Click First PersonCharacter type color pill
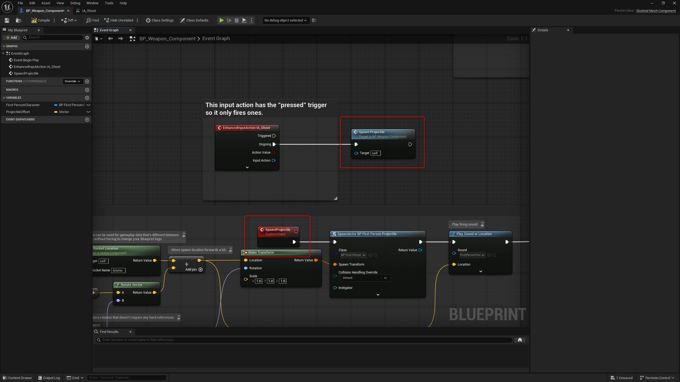The image size is (680, 382). pyautogui.click(x=56, y=105)
